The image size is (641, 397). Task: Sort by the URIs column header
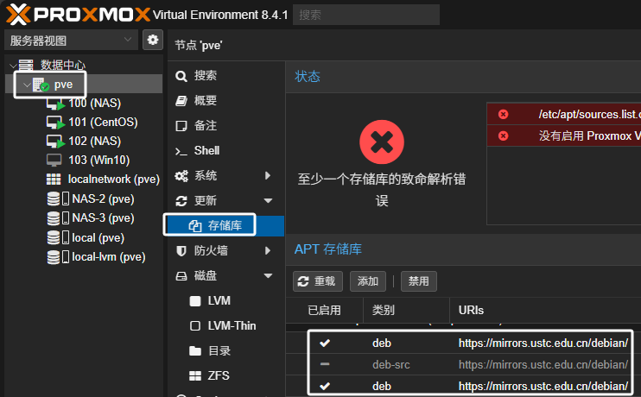point(471,310)
